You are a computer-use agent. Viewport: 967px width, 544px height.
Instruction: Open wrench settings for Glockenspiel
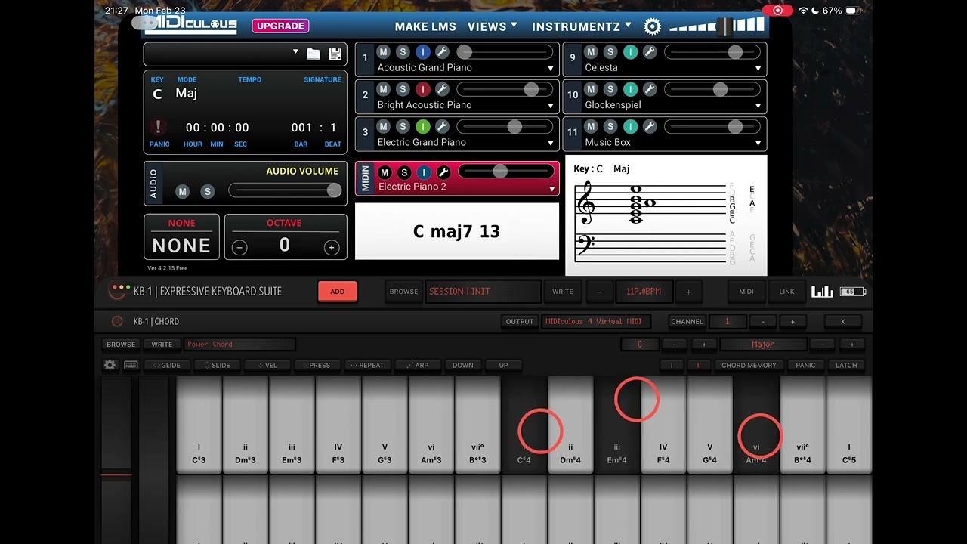click(650, 89)
